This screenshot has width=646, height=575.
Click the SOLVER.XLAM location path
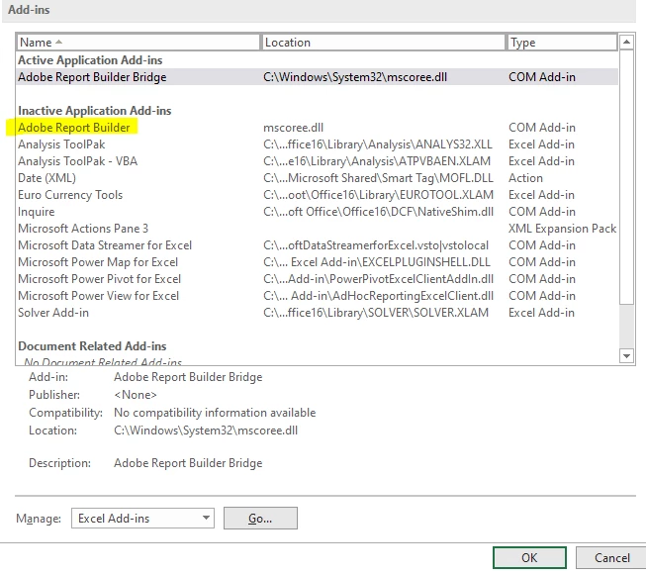click(376, 313)
